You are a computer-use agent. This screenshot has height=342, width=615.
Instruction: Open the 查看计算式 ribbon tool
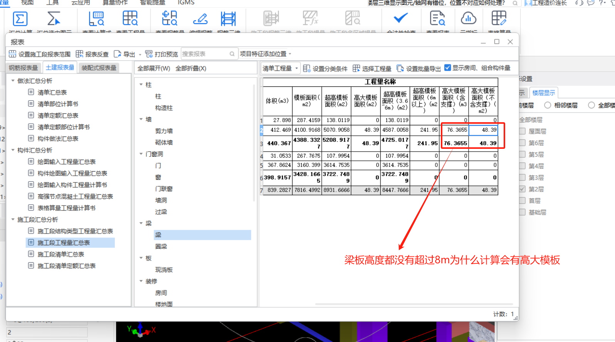pyautogui.click(x=96, y=19)
